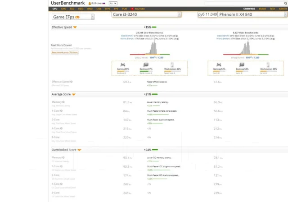The width and height of the screenshot is (288, 202).
Task: Collapse the Average Score section arrow
Action: (74, 94)
